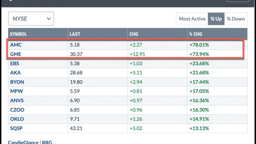Click CZOO last price 6.85
Viewport: 256px width, 144px height.
point(75,110)
